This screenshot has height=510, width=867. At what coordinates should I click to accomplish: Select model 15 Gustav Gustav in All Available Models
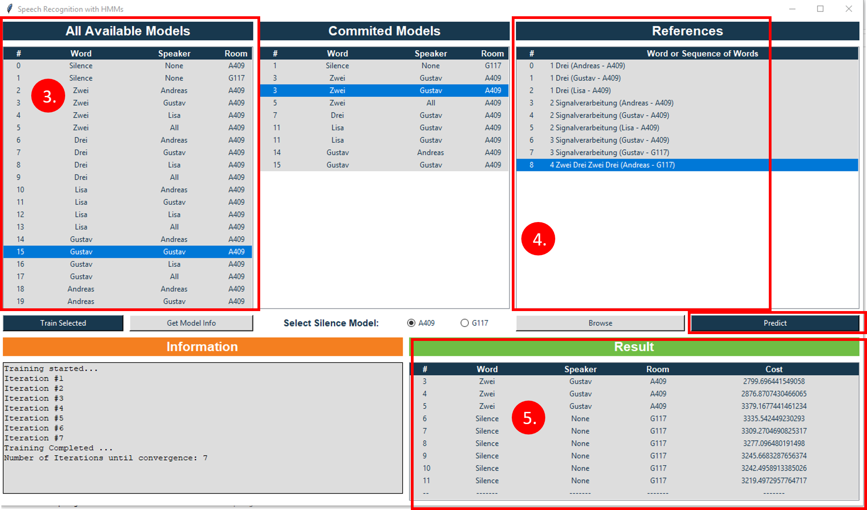tap(128, 252)
